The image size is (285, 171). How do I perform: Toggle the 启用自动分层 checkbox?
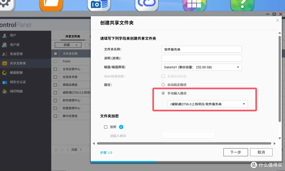click(x=163, y=76)
